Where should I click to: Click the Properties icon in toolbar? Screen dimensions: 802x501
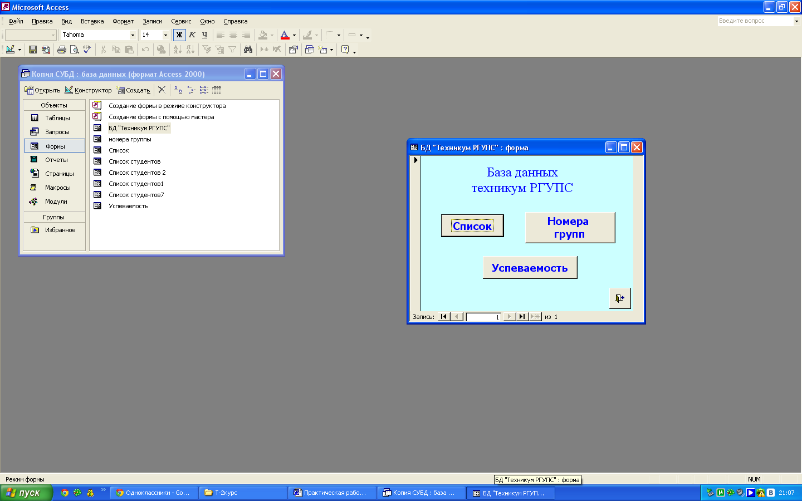point(294,50)
